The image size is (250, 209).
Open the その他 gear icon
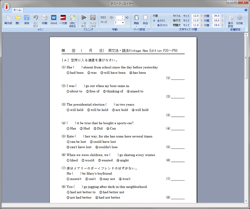coord(240,19)
